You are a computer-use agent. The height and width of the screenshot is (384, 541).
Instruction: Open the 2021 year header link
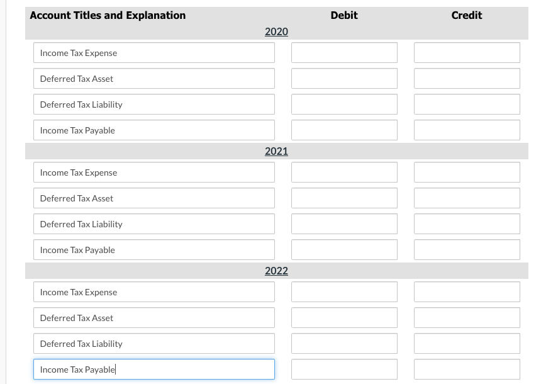click(276, 151)
